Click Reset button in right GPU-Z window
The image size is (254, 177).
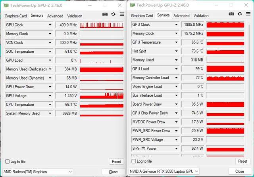tap(242, 161)
